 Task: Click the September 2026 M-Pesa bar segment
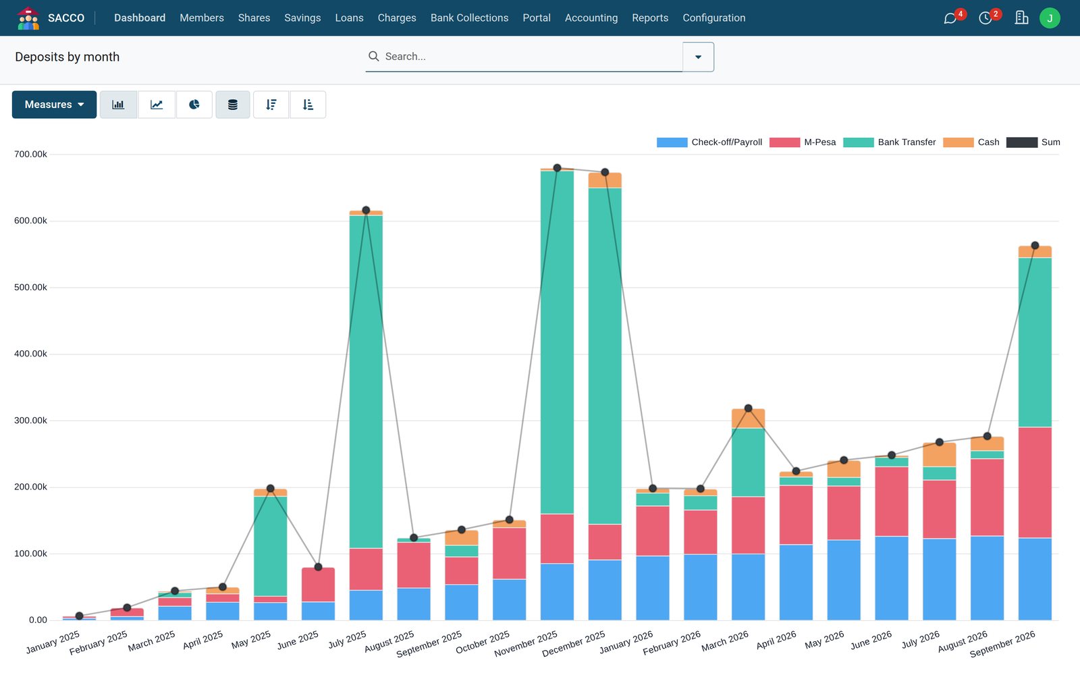tap(1035, 483)
